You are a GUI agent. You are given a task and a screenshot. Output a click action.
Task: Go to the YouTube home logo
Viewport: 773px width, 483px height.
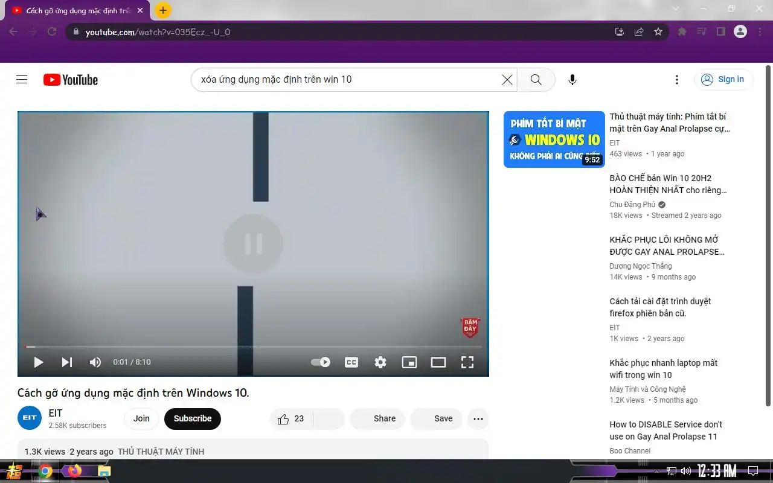tap(71, 80)
